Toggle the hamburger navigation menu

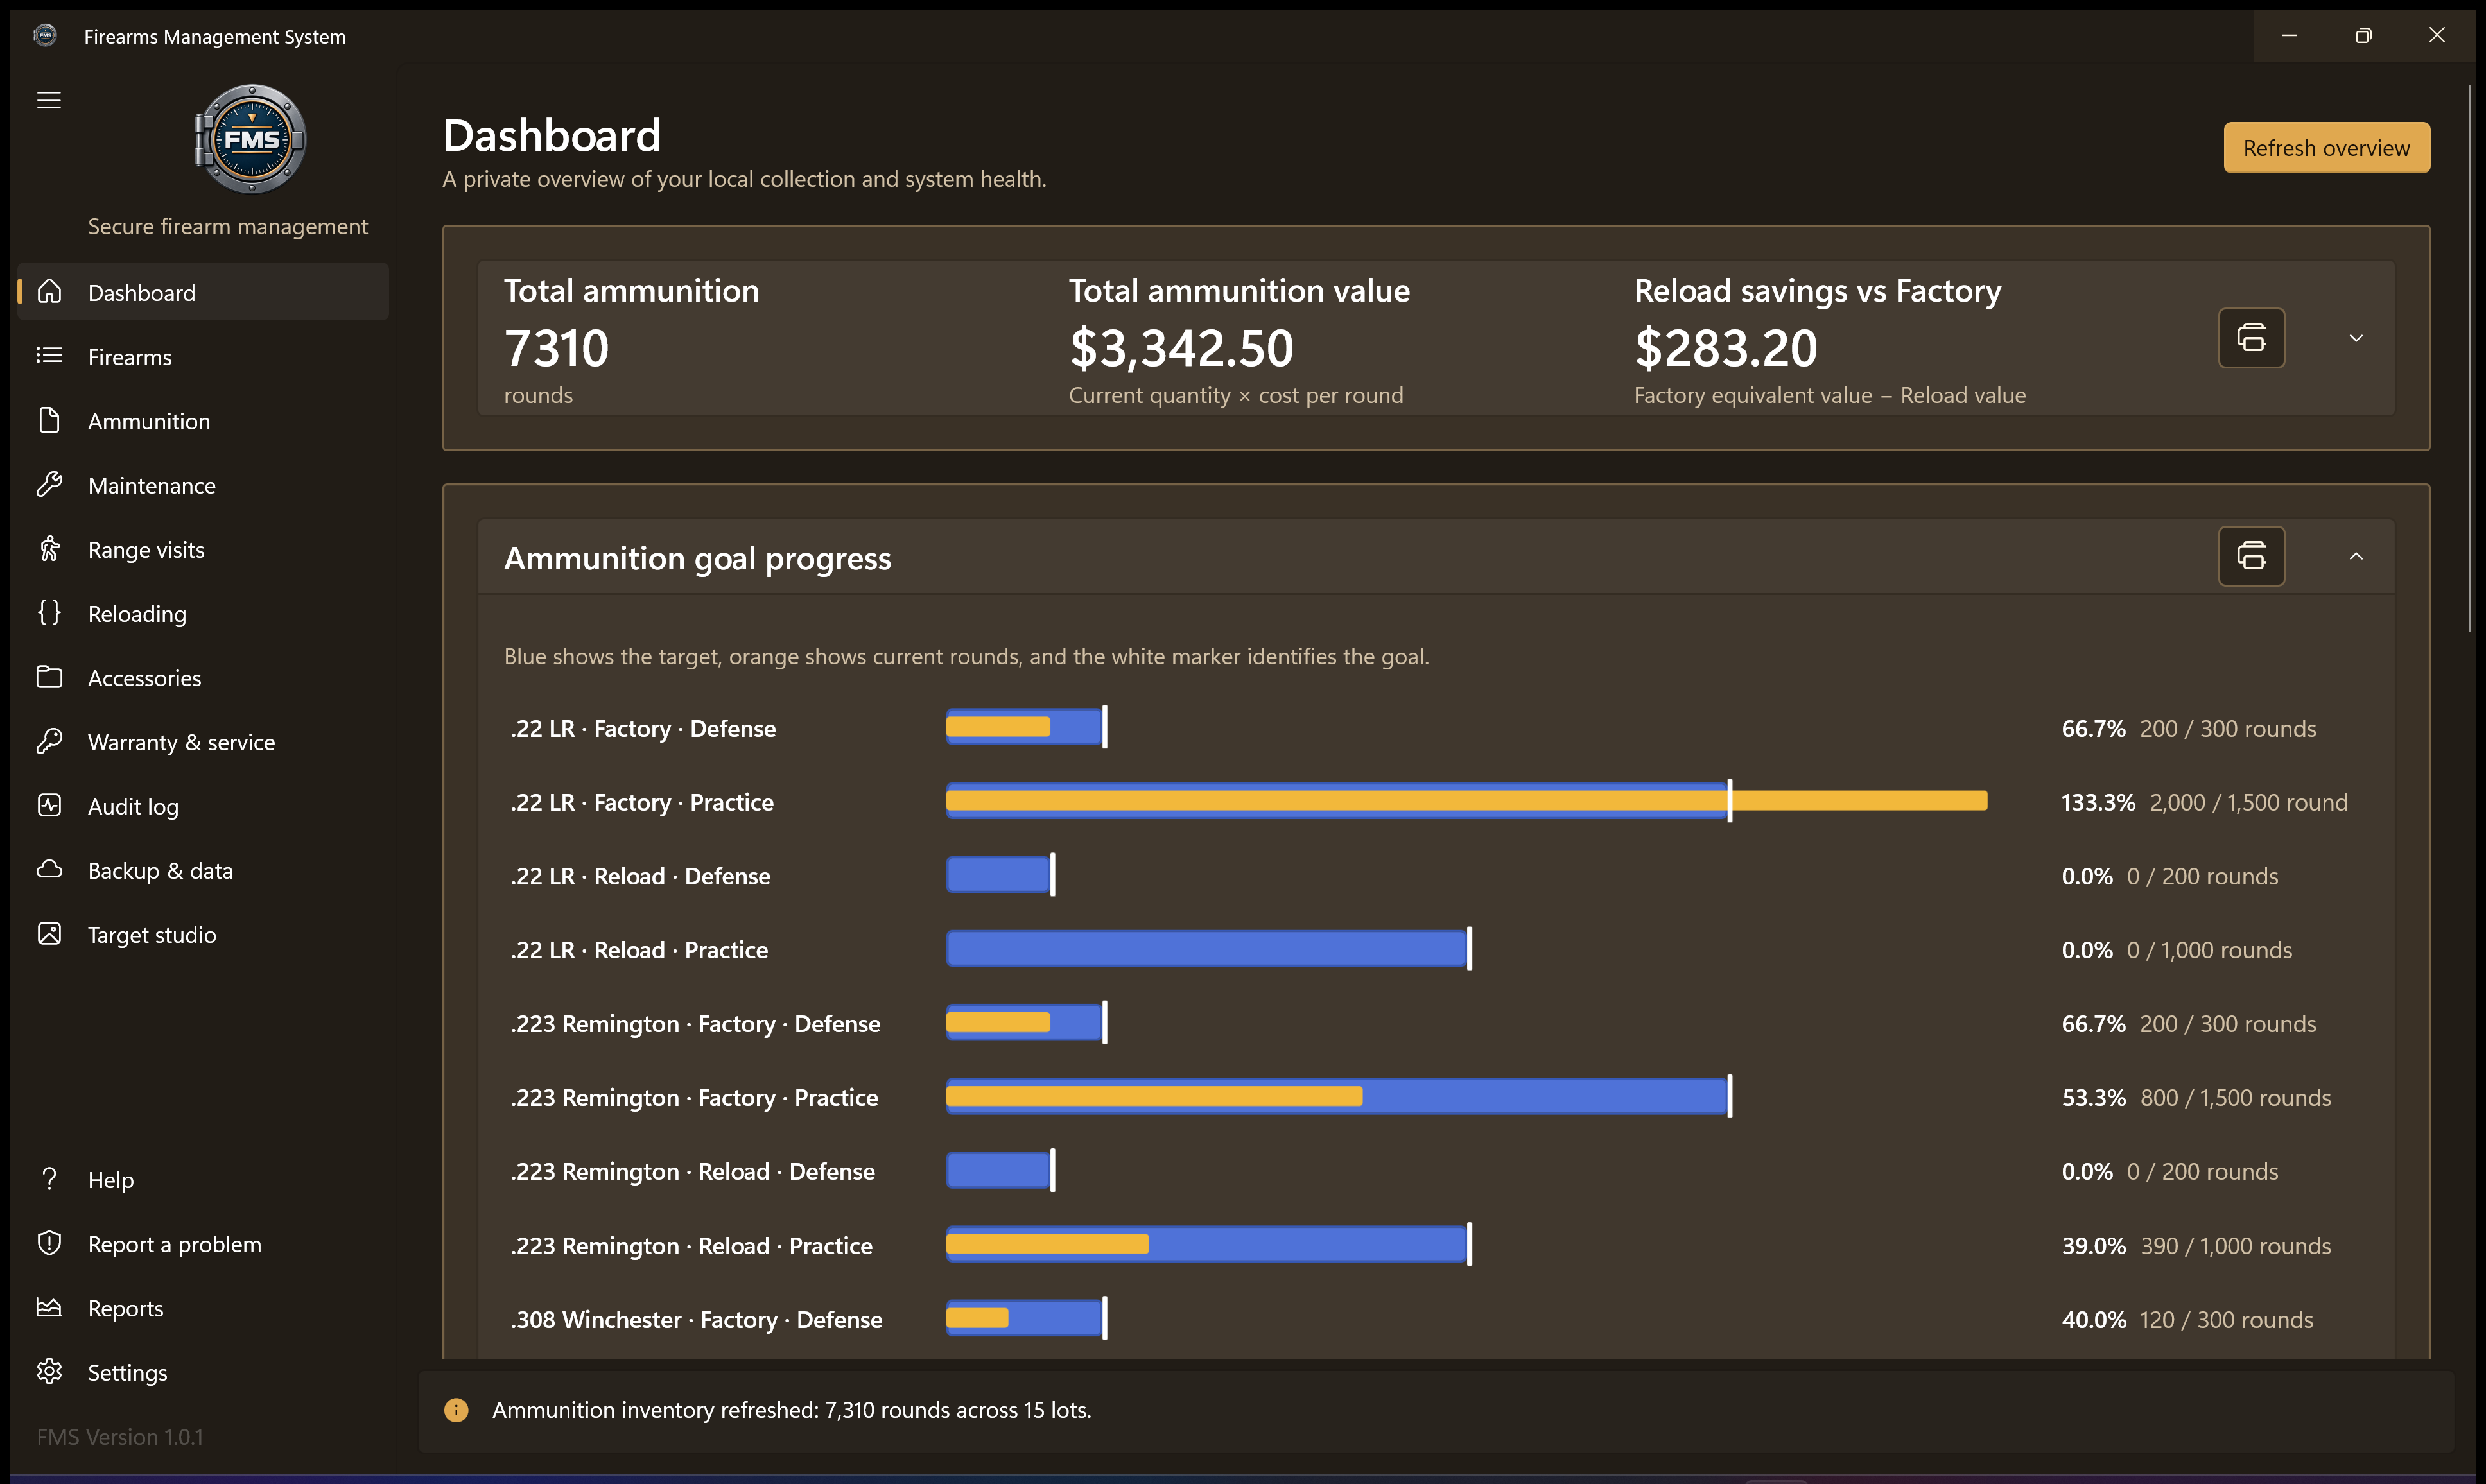point(49,100)
